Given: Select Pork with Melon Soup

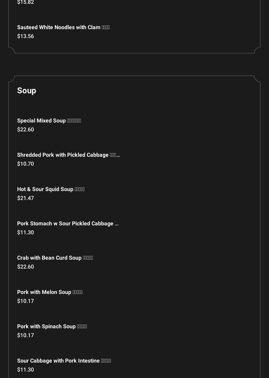Looking at the screenshot, I should [x=50, y=292].
